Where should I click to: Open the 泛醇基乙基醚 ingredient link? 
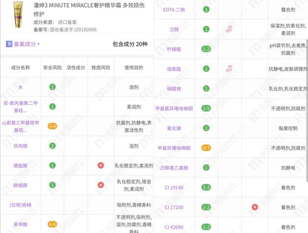coord(174,168)
